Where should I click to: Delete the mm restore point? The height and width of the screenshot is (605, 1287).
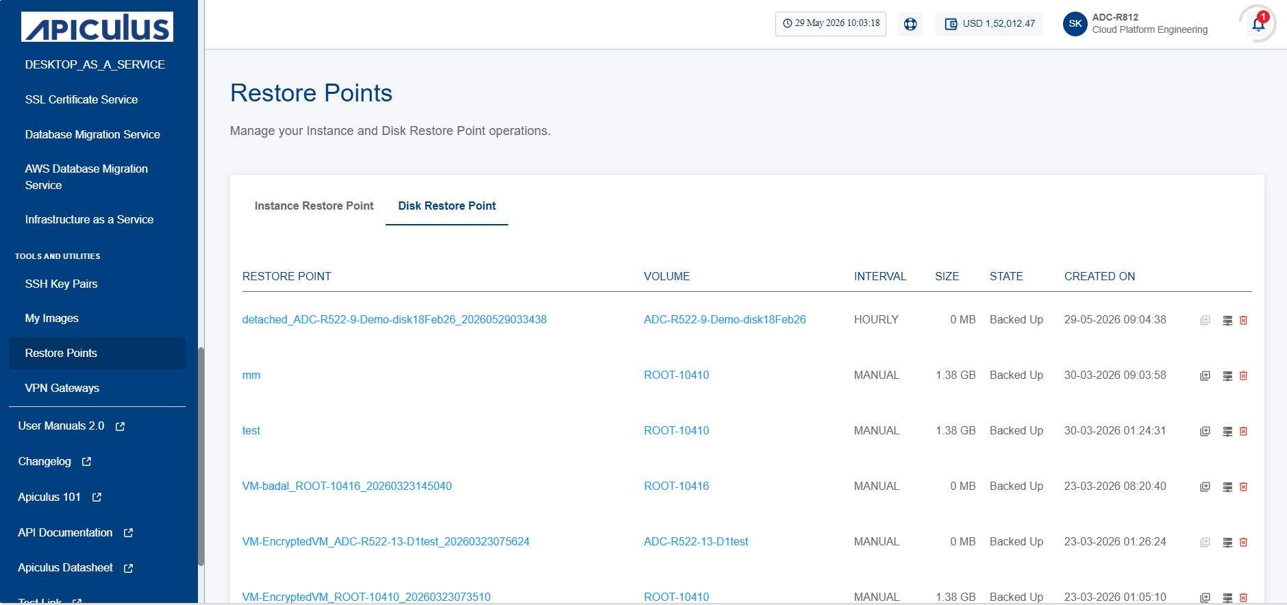1244,375
